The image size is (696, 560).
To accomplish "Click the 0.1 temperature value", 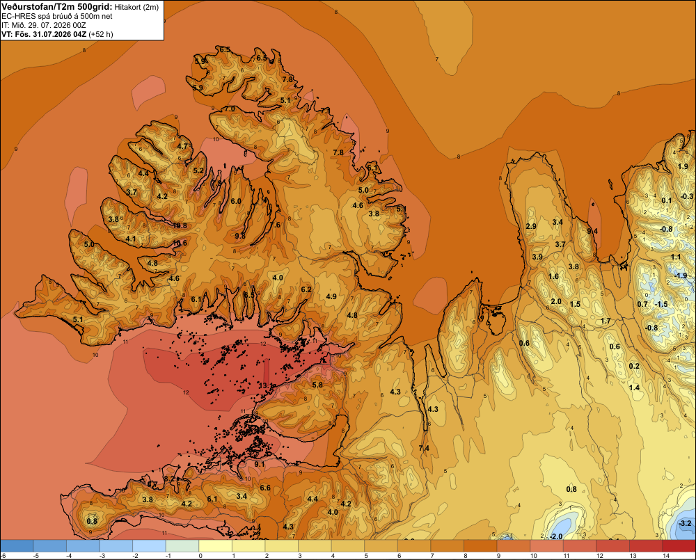I will point(667,200).
